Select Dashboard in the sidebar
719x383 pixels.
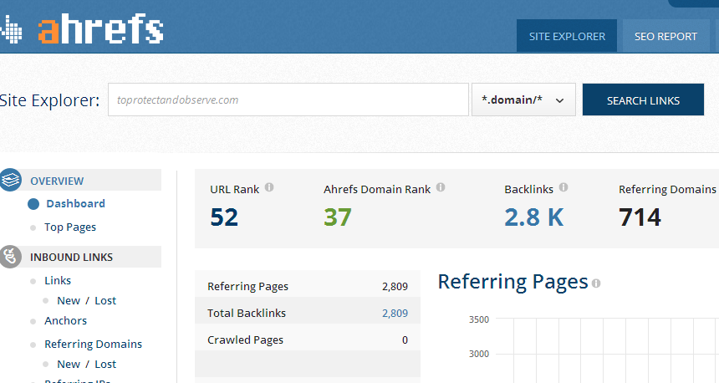tap(75, 204)
